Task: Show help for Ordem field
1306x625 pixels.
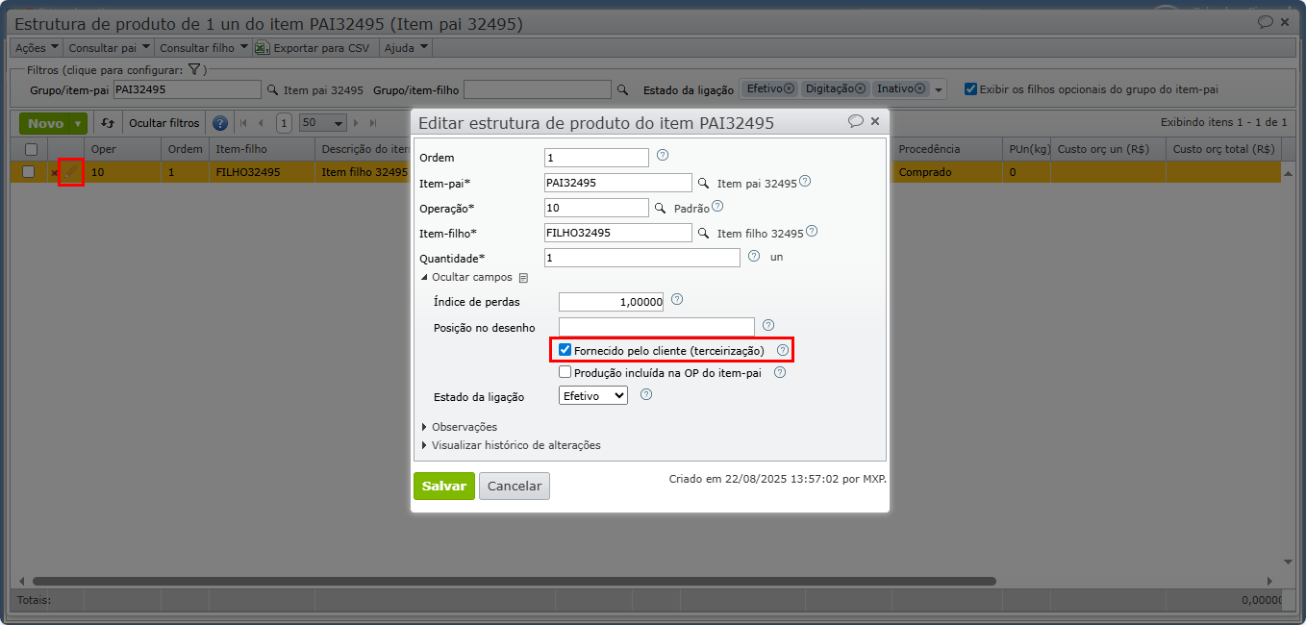Action: click(663, 155)
